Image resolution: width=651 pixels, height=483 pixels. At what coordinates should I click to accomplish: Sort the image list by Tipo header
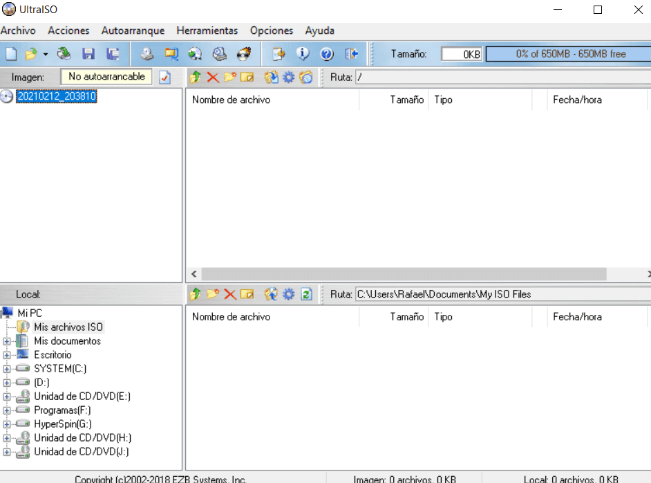[x=480, y=100]
